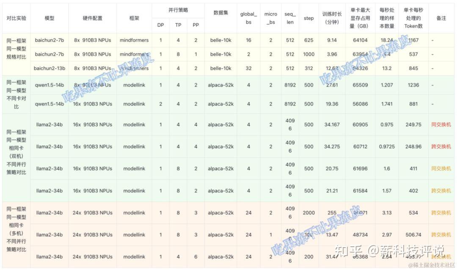
Task: Click the TP sub-column header
Action: [178, 25]
